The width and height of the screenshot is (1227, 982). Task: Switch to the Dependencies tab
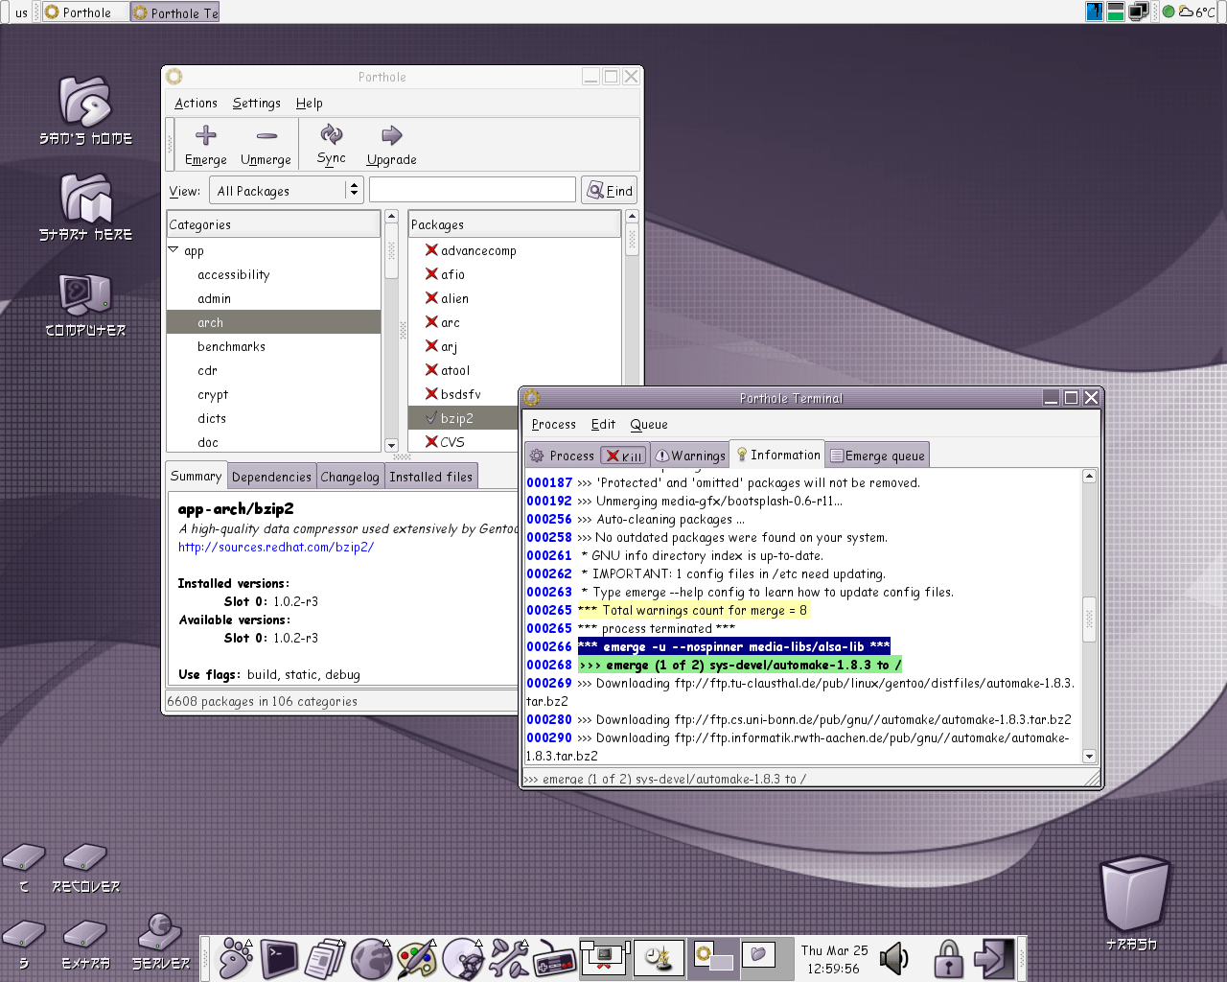(271, 475)
